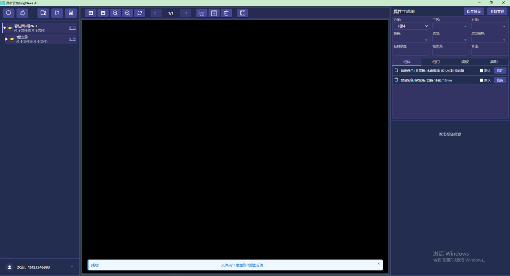
Task: Check 默认 checkbox for 贴皮修色 preset
Action: [x=481, y=70]
